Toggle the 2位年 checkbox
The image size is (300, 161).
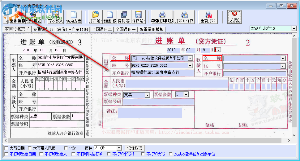[66, 148]
